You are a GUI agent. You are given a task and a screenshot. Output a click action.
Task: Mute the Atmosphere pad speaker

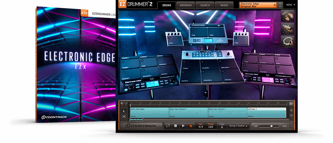coord(219,25)
